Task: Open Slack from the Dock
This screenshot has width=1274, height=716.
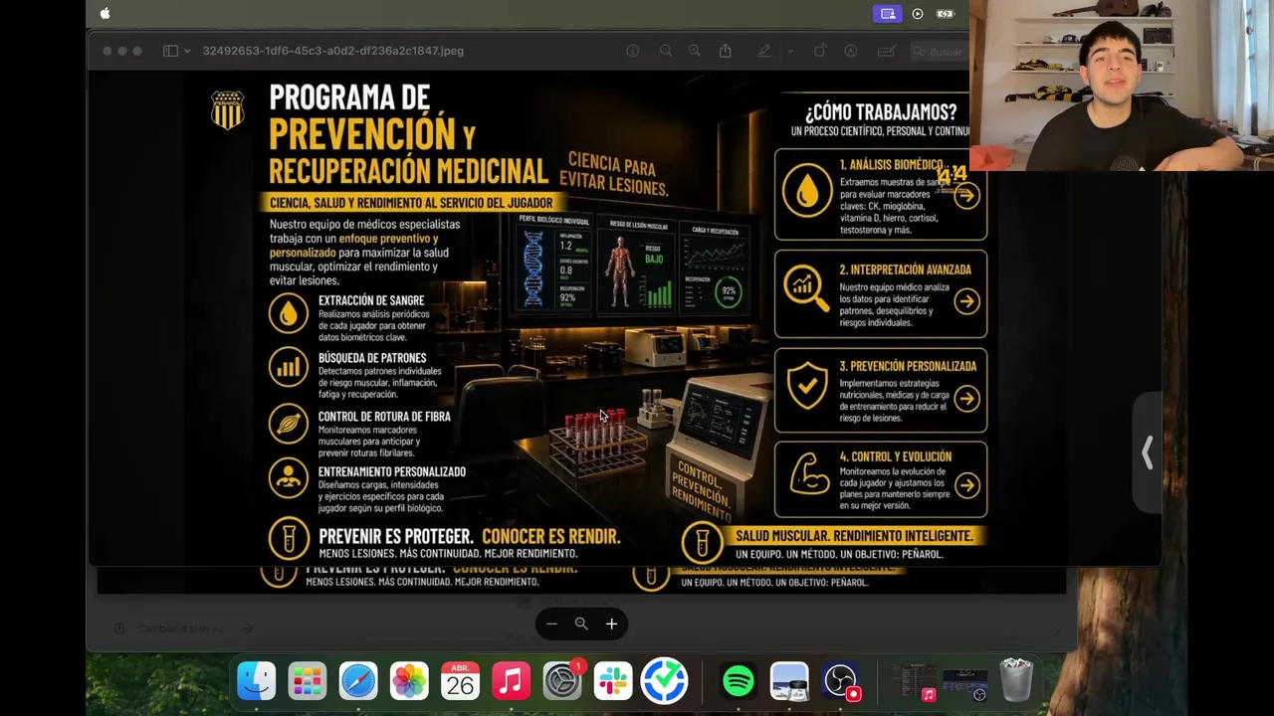Action: pyautogui.click(x=613, y=681)
